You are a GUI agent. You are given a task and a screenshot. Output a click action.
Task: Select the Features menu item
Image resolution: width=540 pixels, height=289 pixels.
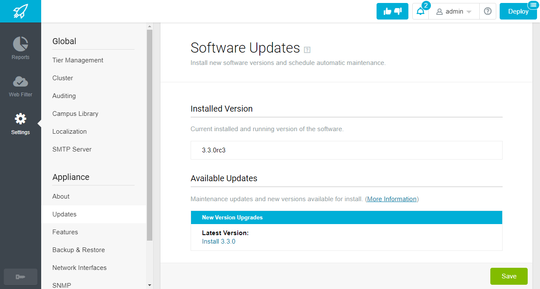point(65,232)
